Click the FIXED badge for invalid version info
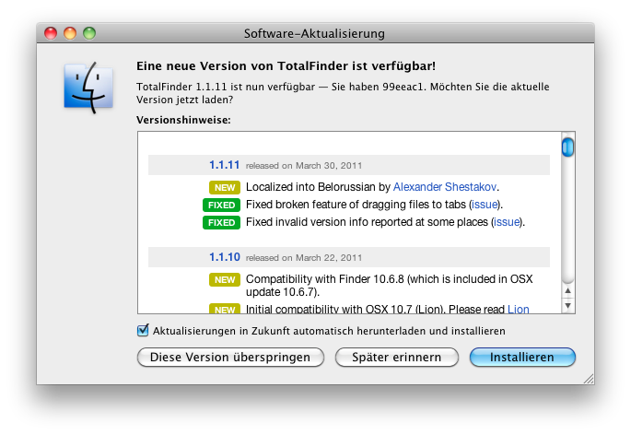Image resolution: width=631 pixels, height=435 pixels. pos(221,223)
